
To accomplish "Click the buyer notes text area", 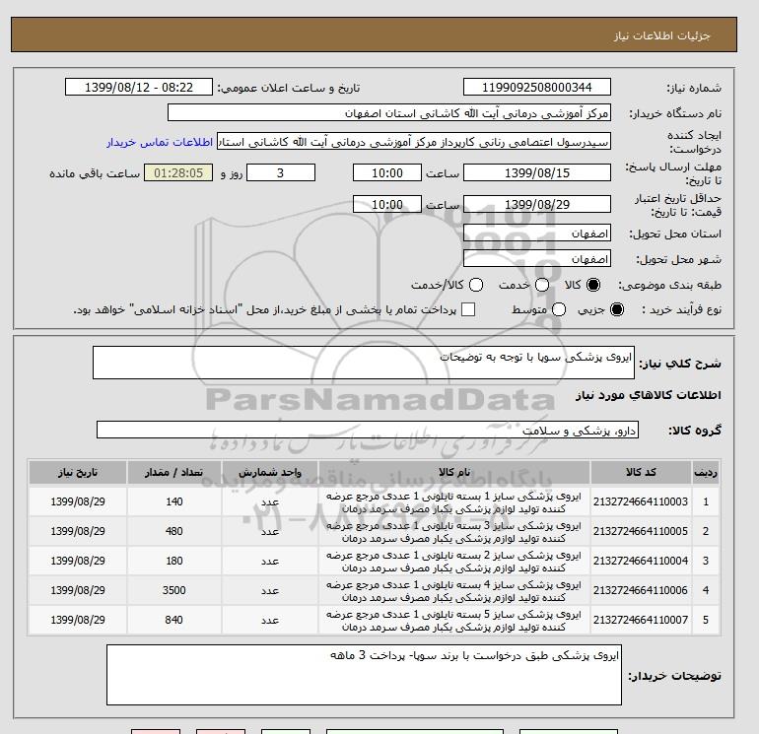I will click(x=364, y=675).
